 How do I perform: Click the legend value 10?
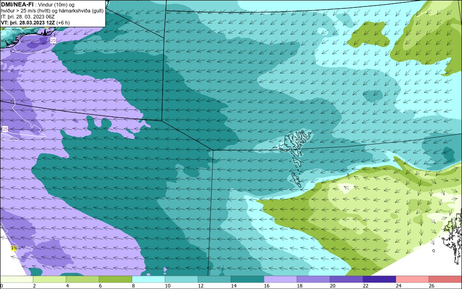point(167,286)
